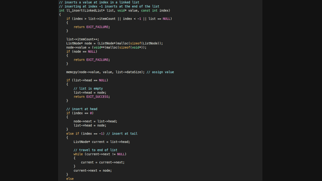
Task: Click the first "list->head = node;" under list is empty
Action: pos(90,93)
